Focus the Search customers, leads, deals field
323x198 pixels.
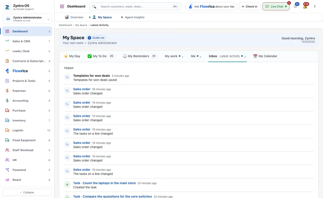[135, 6]
